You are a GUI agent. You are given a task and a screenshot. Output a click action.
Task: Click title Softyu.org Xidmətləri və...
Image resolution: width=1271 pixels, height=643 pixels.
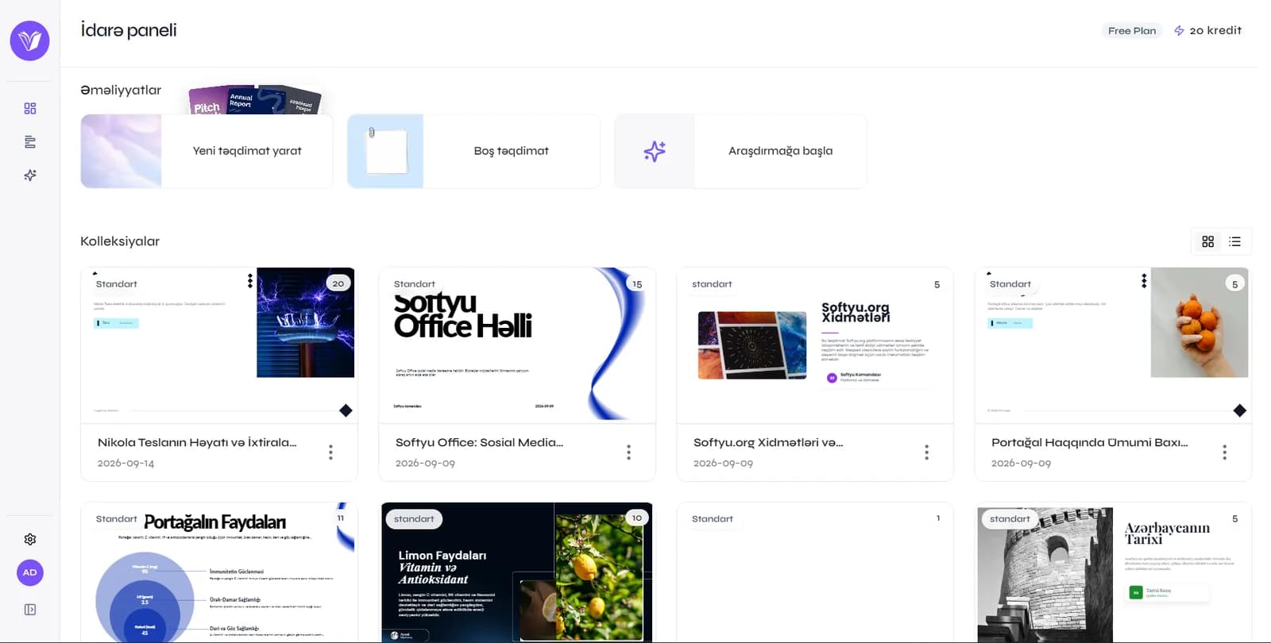point(768,442)
